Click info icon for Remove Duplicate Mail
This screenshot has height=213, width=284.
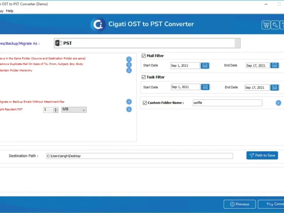(129, 65)
